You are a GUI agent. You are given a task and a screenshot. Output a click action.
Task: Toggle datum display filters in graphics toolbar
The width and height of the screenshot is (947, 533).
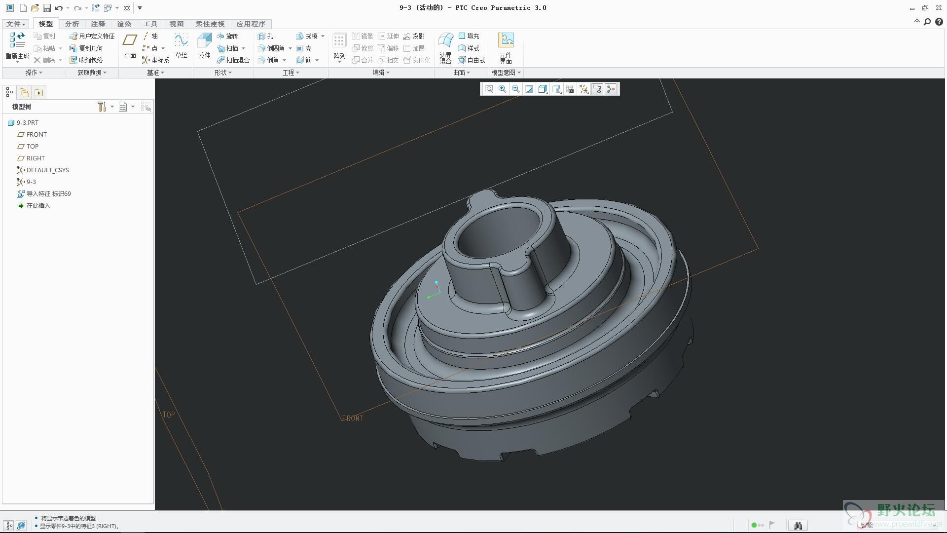tap(583, 89)
